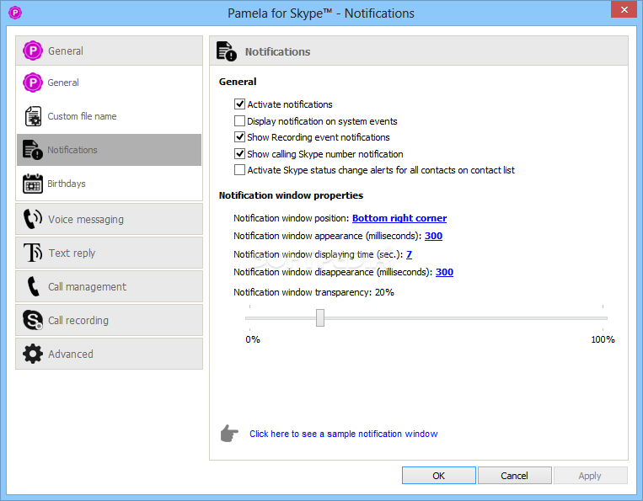Image resolution: width=643 pixels, height=501 pixels.
Task: Click the Notifications panel header icon
Action: click(x=227, y=51)
